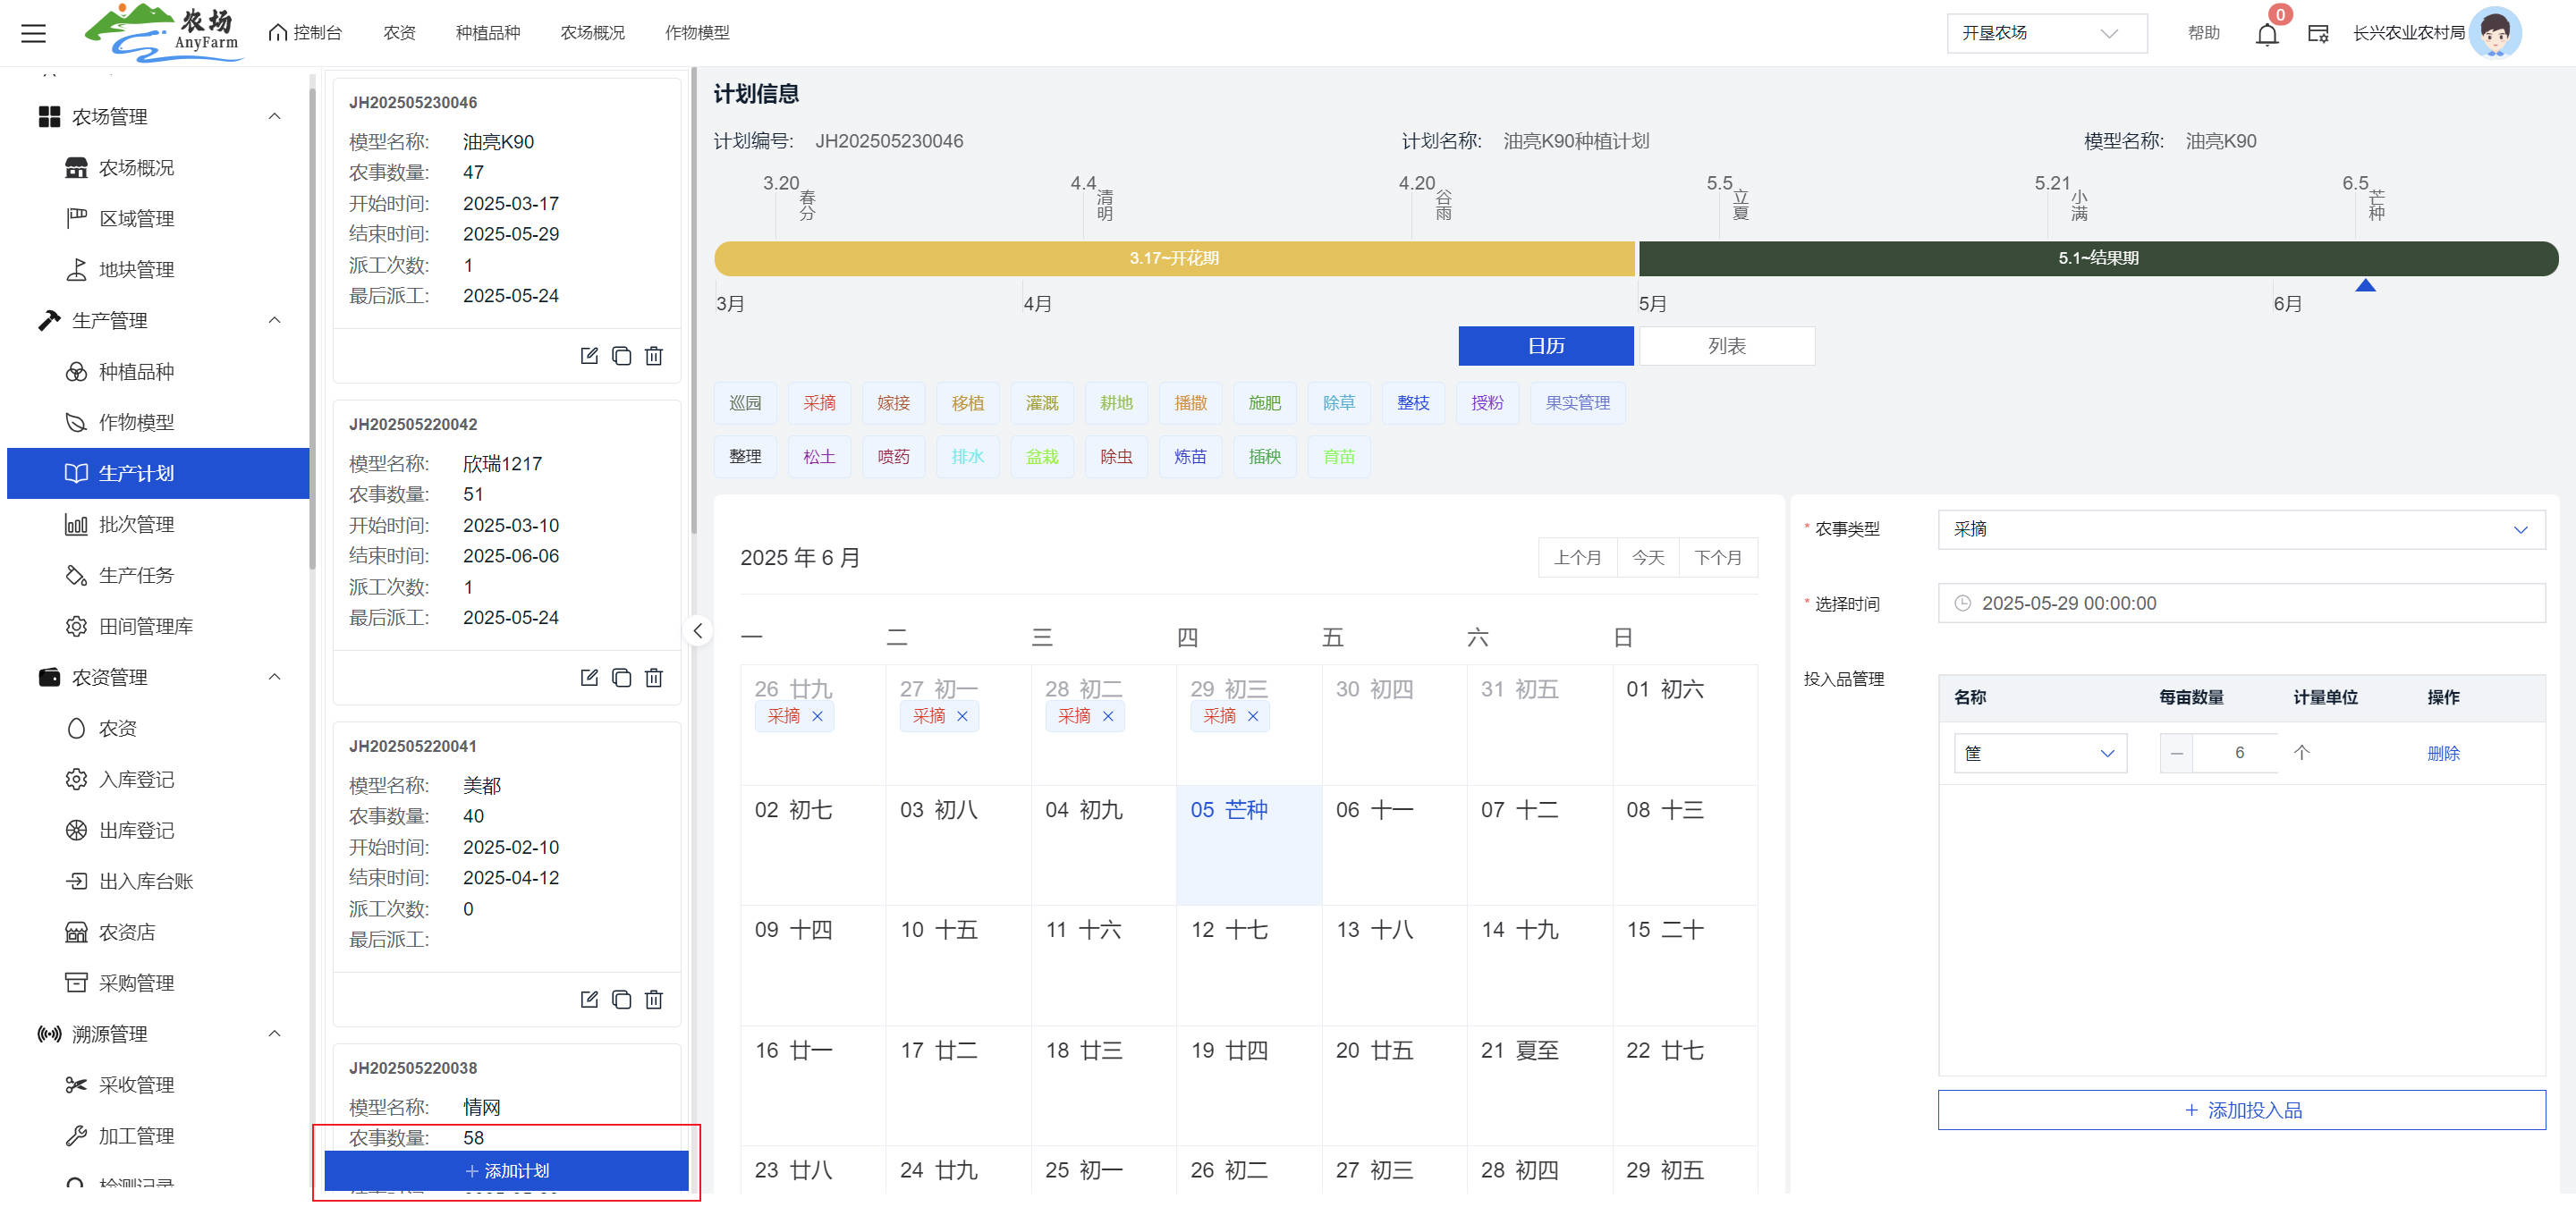This screenshot has width=2576, height=1207.
Task: Open the 开垦农场 farm dropdown
Action: (2045, 33)
